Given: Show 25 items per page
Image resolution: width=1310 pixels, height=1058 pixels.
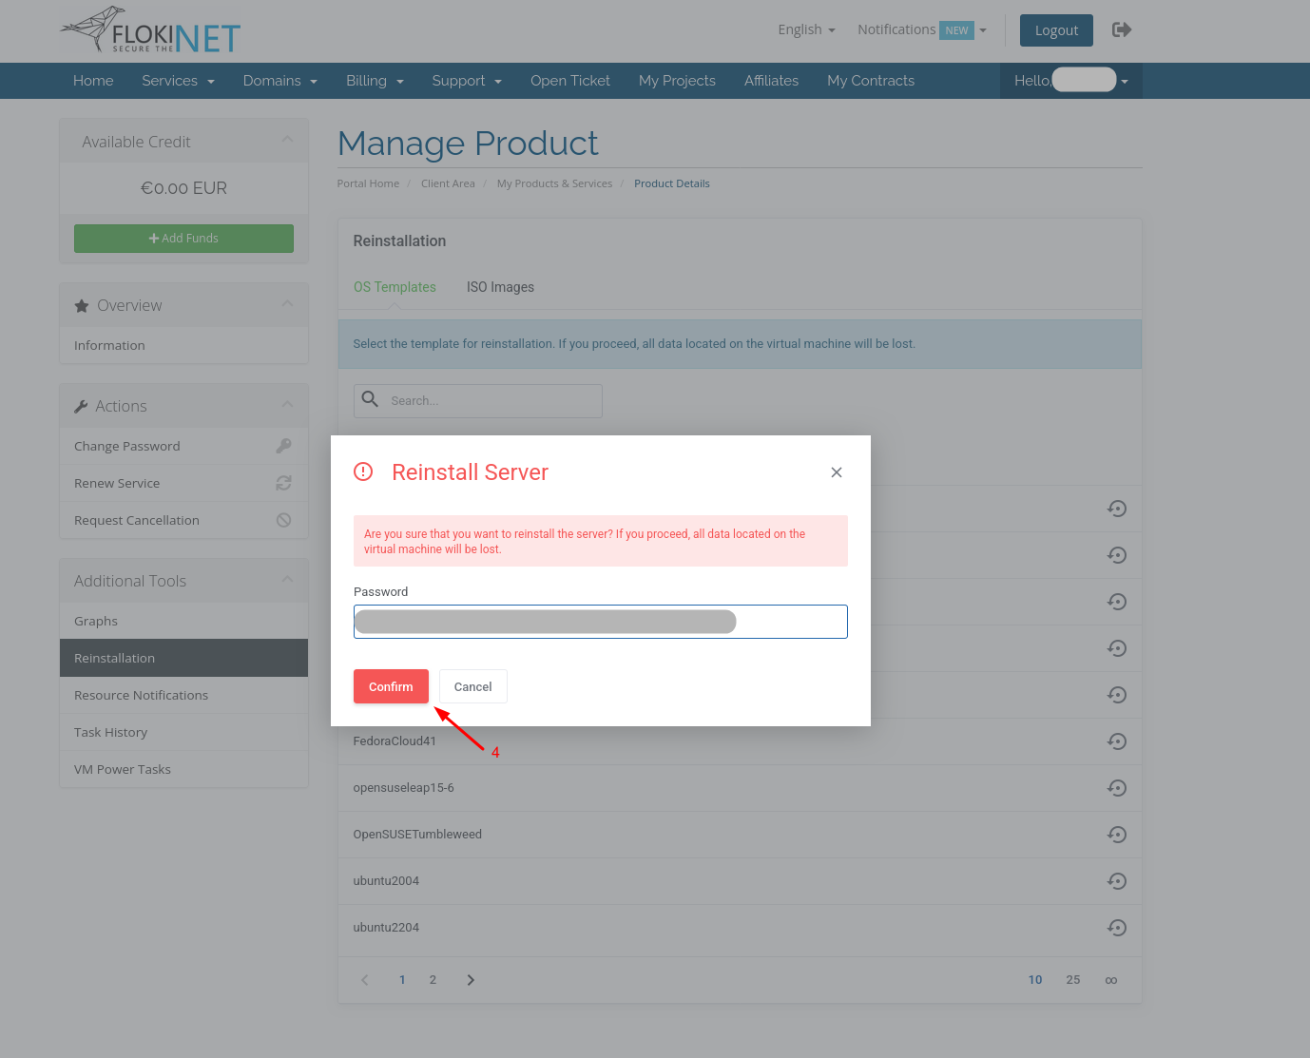Looking at the screenshot, I should click(1072, 980).
